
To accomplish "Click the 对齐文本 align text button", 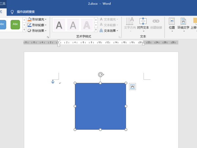I will pyautogui.click(x=143, y=25).
